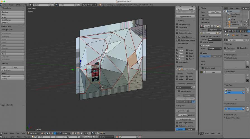Viewport: 250px width, 139px height.
Task: Toggle the 3D manipulator widget icon
Action: tap(52, 133)
